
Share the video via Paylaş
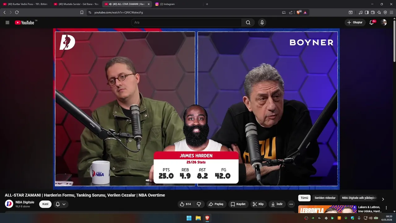coord(216,204)
